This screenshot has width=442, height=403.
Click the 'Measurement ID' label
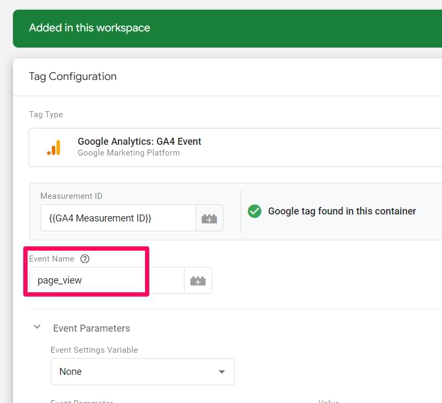71,196
